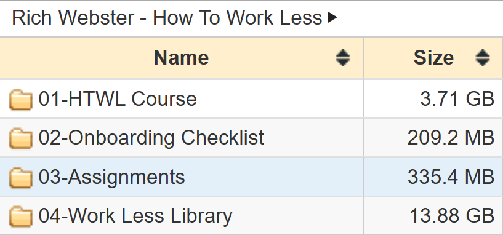Click the 04-Work Less Library folder icon
Screen dimensions: 503x235
coord(20,217)
